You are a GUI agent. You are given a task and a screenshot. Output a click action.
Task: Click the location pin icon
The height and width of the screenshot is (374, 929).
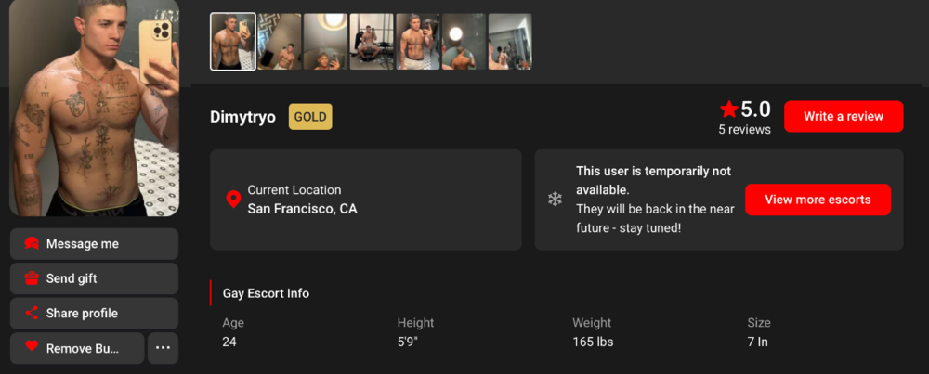pos(233,200)
